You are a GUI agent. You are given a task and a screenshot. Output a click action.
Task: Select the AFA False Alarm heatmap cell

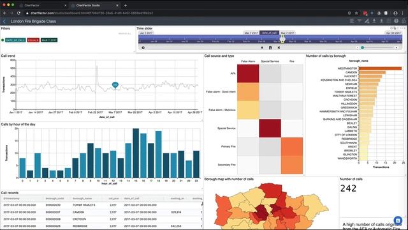pyautogui.click(x=248, y=73)
